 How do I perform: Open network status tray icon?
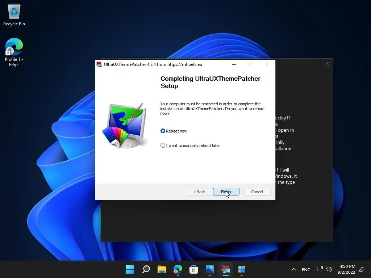[320, 269]
